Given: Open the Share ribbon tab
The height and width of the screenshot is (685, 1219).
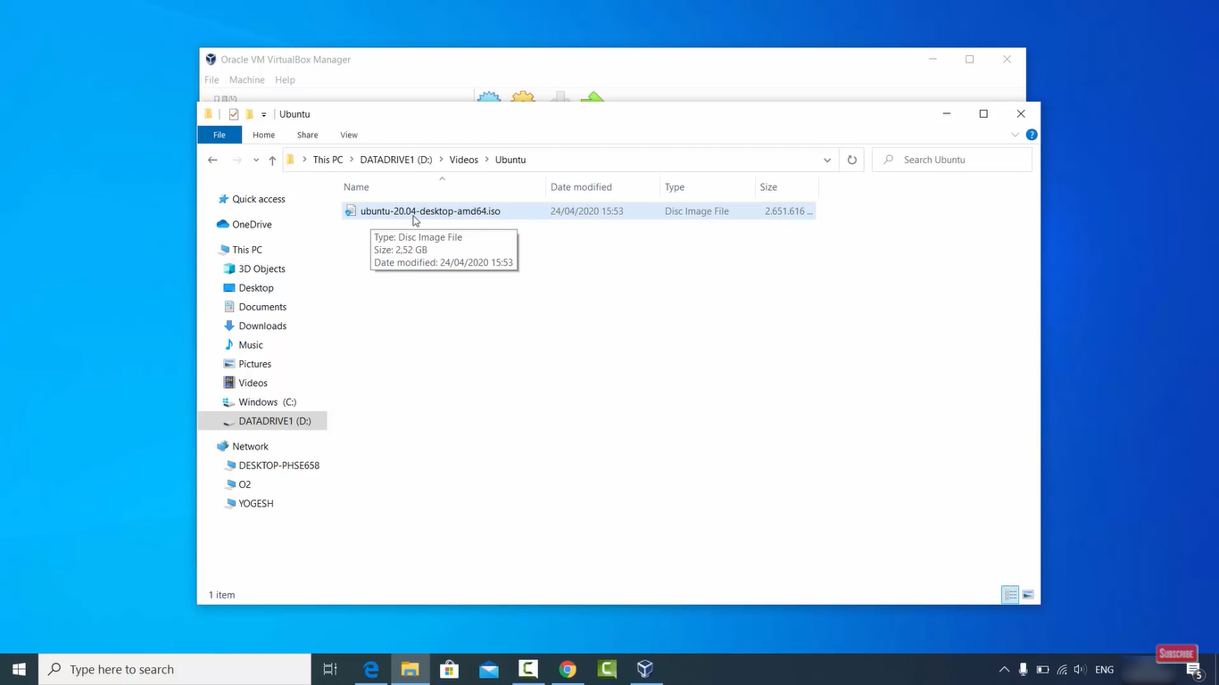Looking at the screenshot, I should tap(307, 135).
